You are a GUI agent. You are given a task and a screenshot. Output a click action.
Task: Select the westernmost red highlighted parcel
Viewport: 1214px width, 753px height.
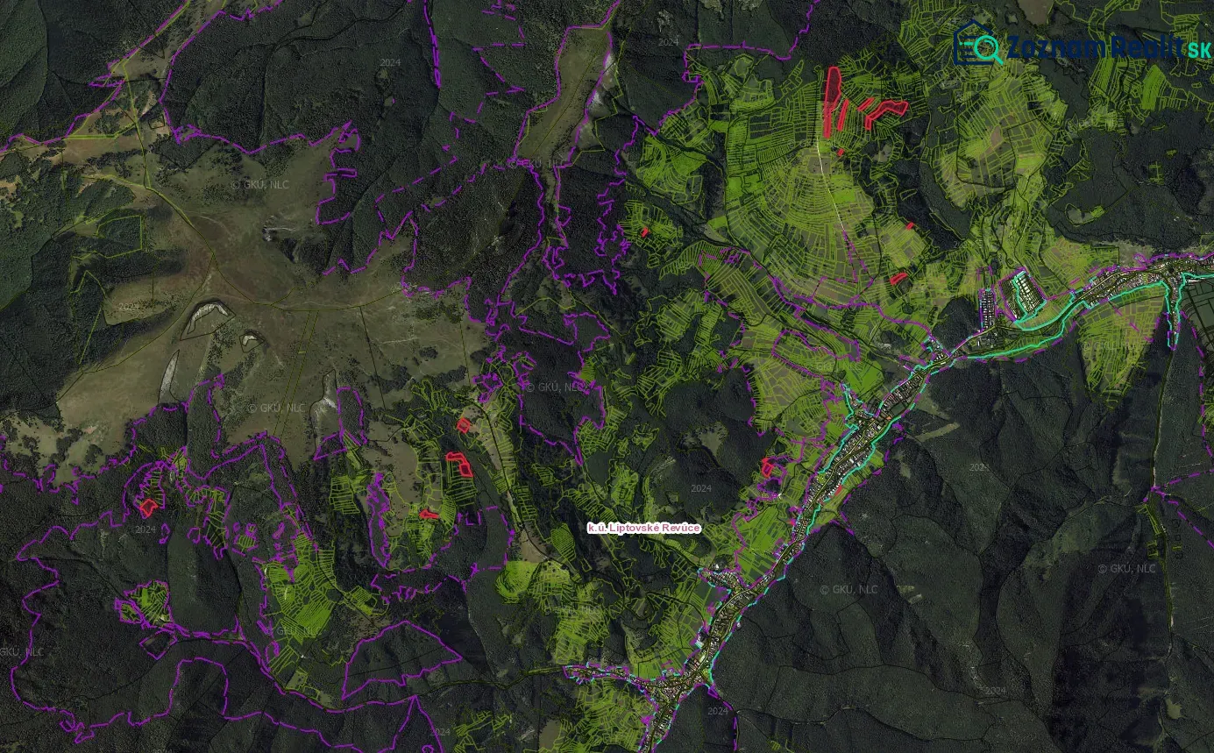point(147,506)
